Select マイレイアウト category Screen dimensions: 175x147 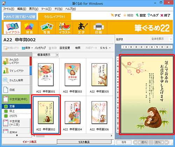(x=16, y=71)
